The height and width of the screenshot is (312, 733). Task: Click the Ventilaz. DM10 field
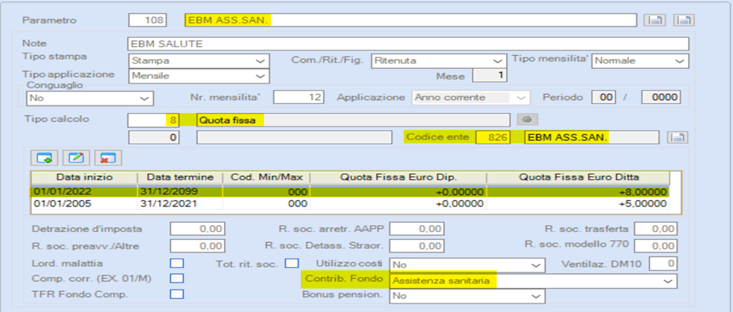click(662, 263)
